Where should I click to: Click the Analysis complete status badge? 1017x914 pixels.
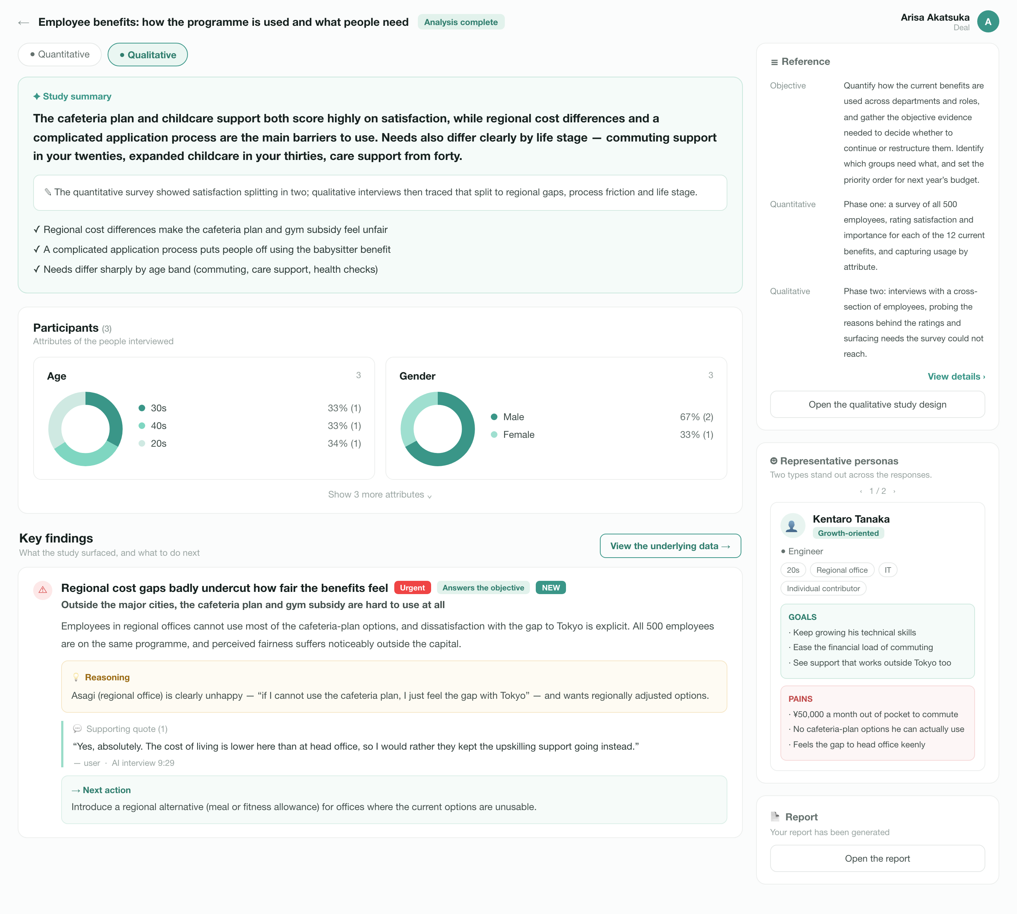(x=461, y=22)
